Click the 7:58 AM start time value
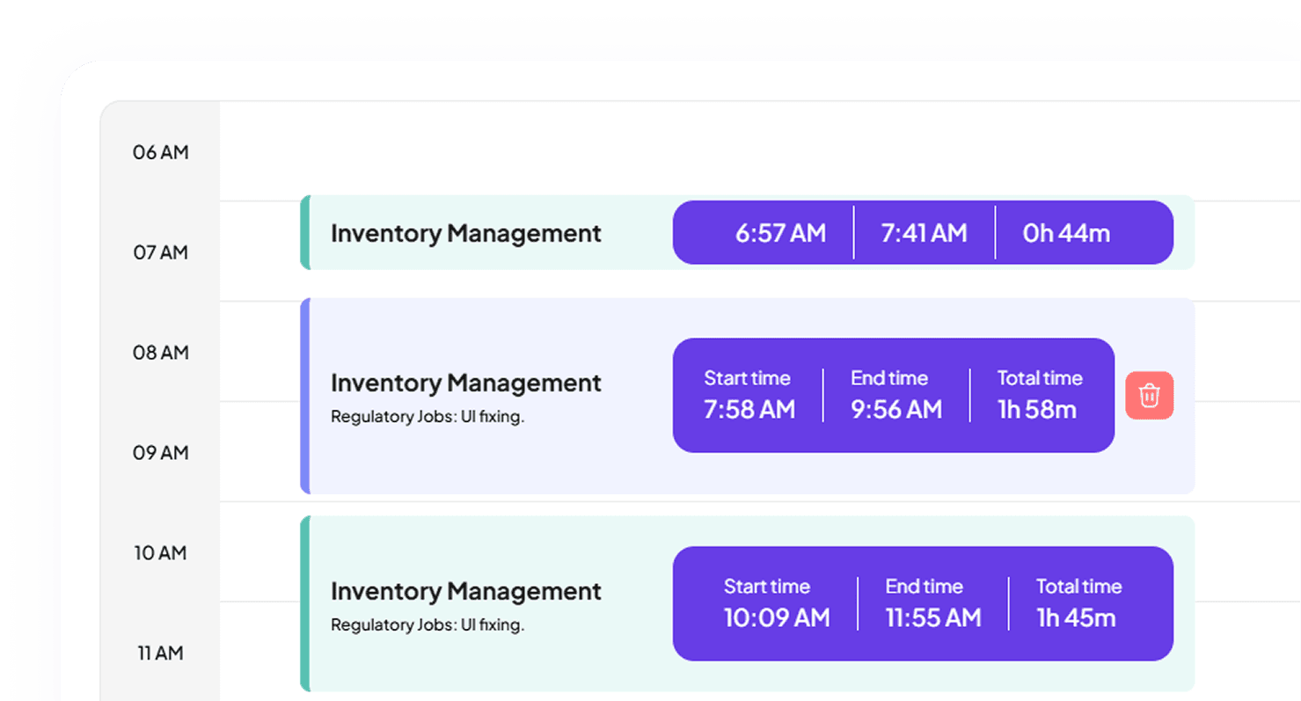This screenshot has width=1301, height=701. click(x=749, y=410)
